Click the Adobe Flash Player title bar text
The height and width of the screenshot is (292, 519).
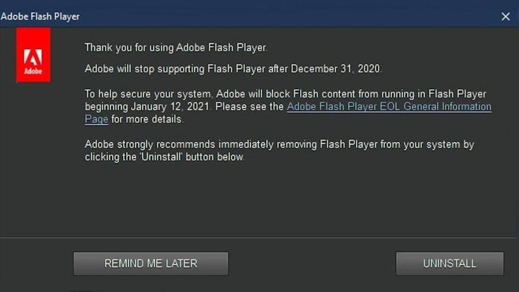click(x=40, y=16)
